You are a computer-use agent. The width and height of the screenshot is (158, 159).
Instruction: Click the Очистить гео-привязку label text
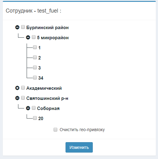point(82,130)
